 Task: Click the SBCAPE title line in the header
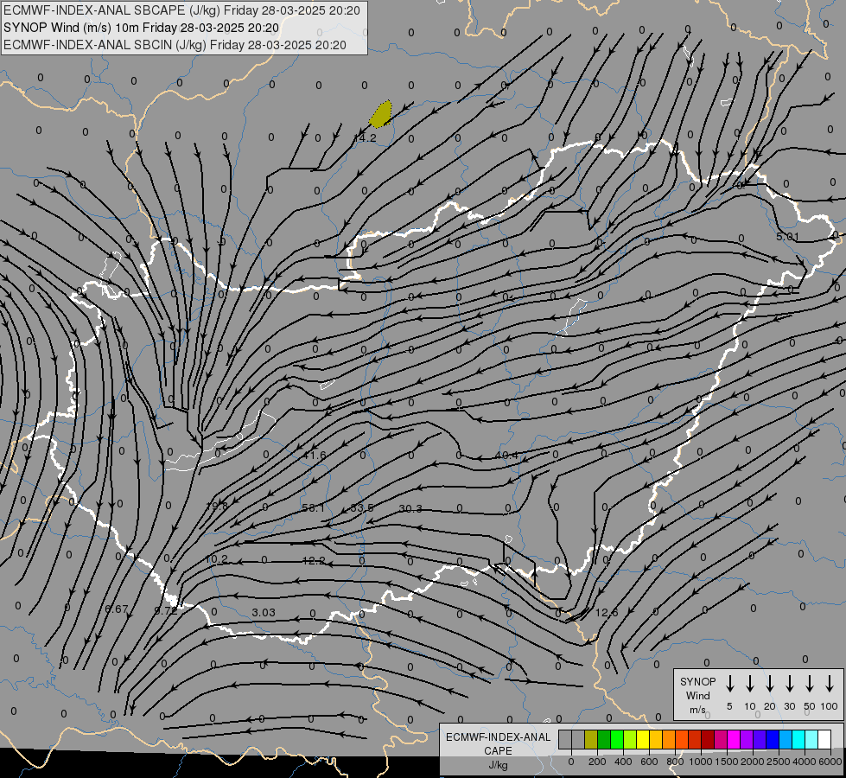click(x=181, y=10)
